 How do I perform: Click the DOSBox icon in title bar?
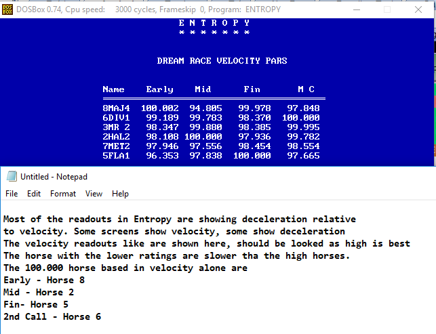tap(7, 9)
